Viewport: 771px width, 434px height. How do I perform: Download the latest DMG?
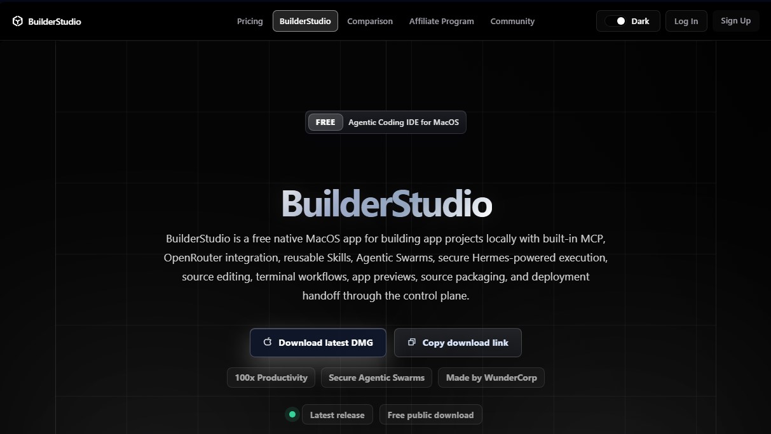(318, 343)
